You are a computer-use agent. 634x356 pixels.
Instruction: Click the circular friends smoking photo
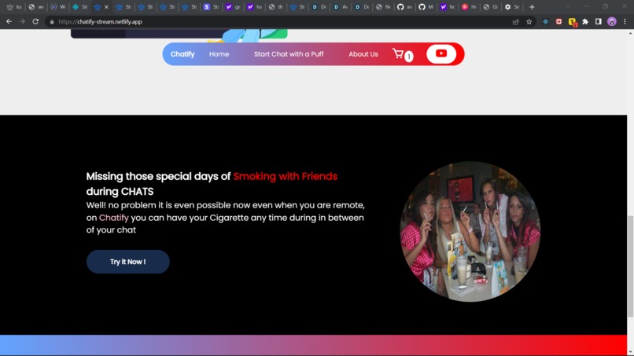coord(470,232)
